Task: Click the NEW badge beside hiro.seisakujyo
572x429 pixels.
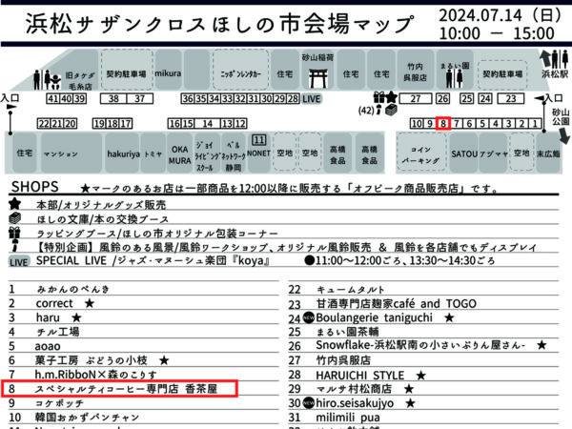Action: click(x=309, y=402)
